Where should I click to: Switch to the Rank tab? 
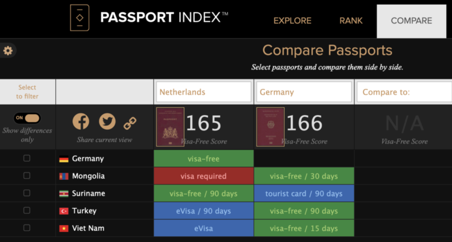coord(351,21)
